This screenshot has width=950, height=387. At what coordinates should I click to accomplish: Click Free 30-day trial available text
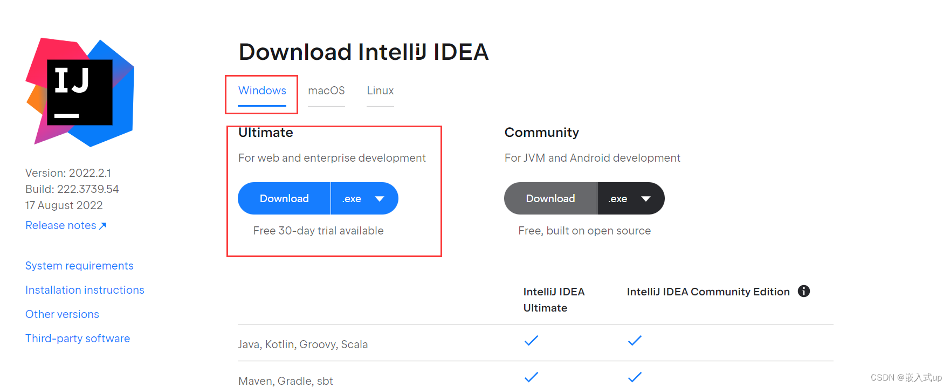(318, 231)
